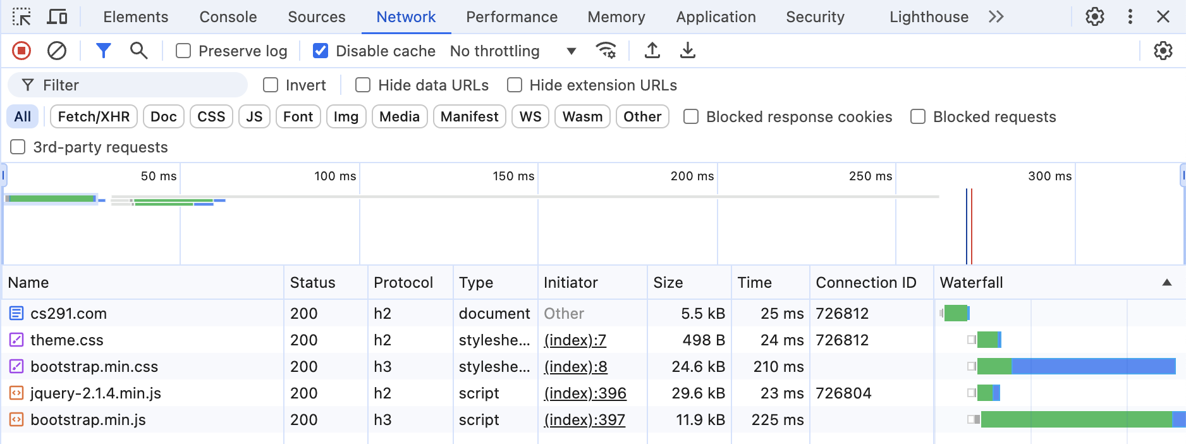
Task: Click the Filter text input field
Action: (x=139, y=85)
